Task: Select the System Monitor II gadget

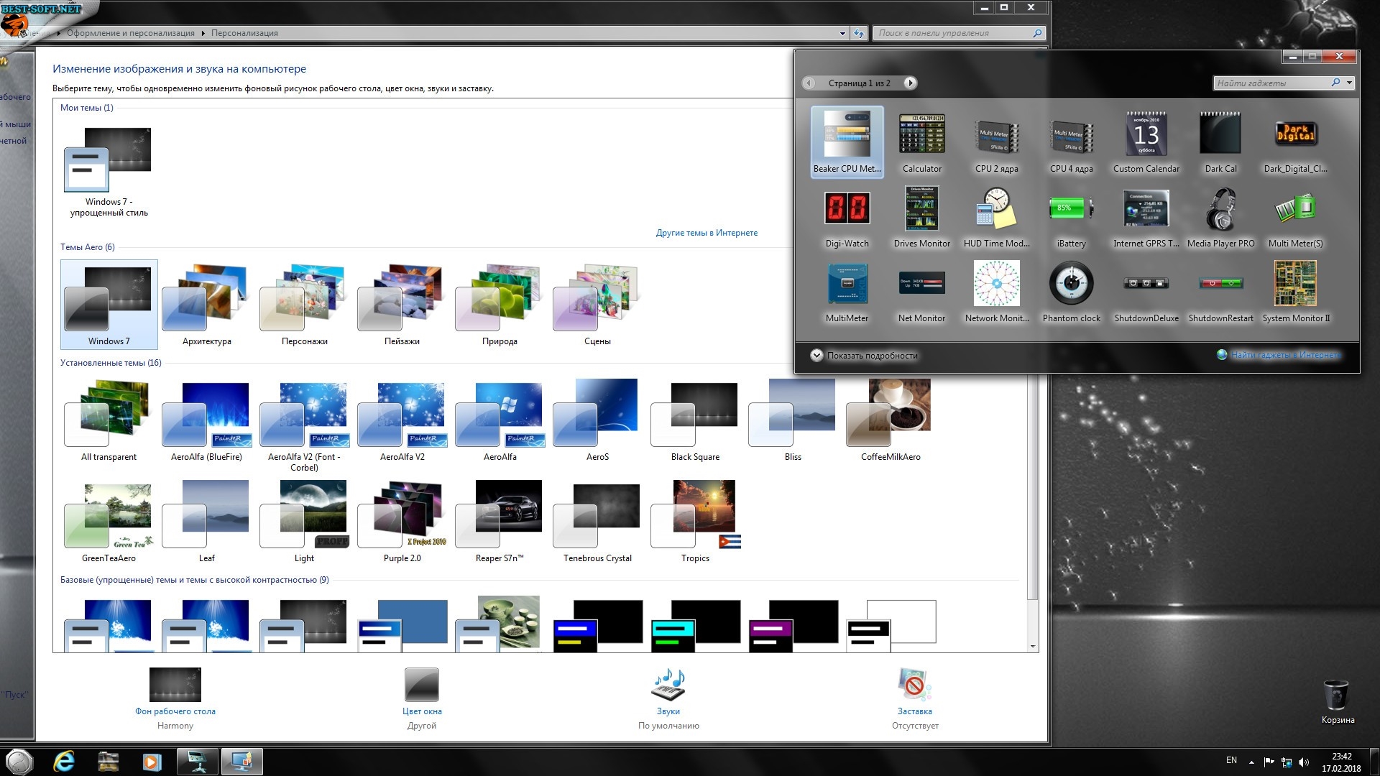Action: pos(1295,285)
